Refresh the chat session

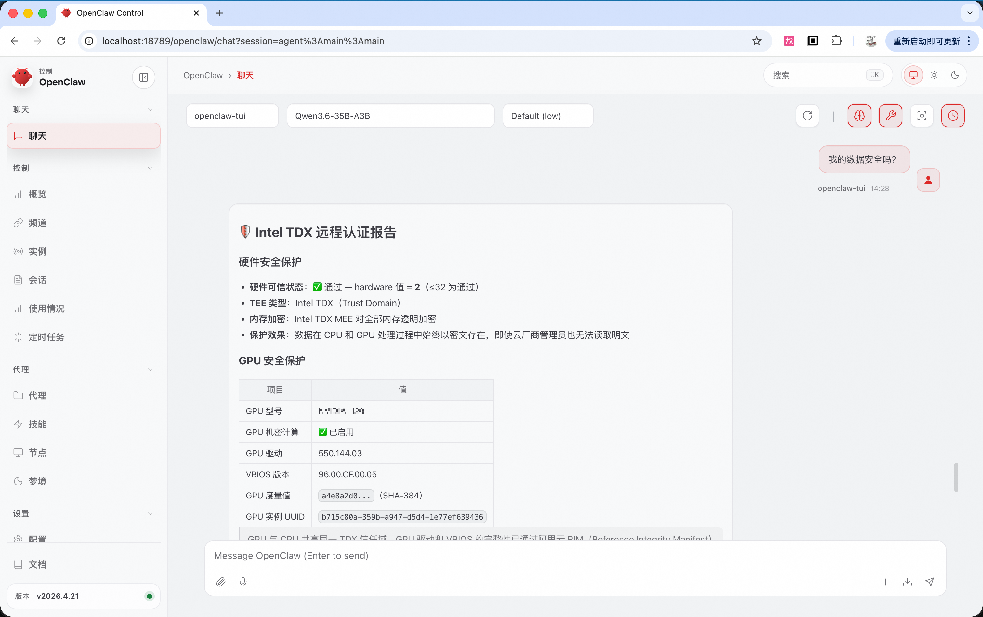coord(807,116)
